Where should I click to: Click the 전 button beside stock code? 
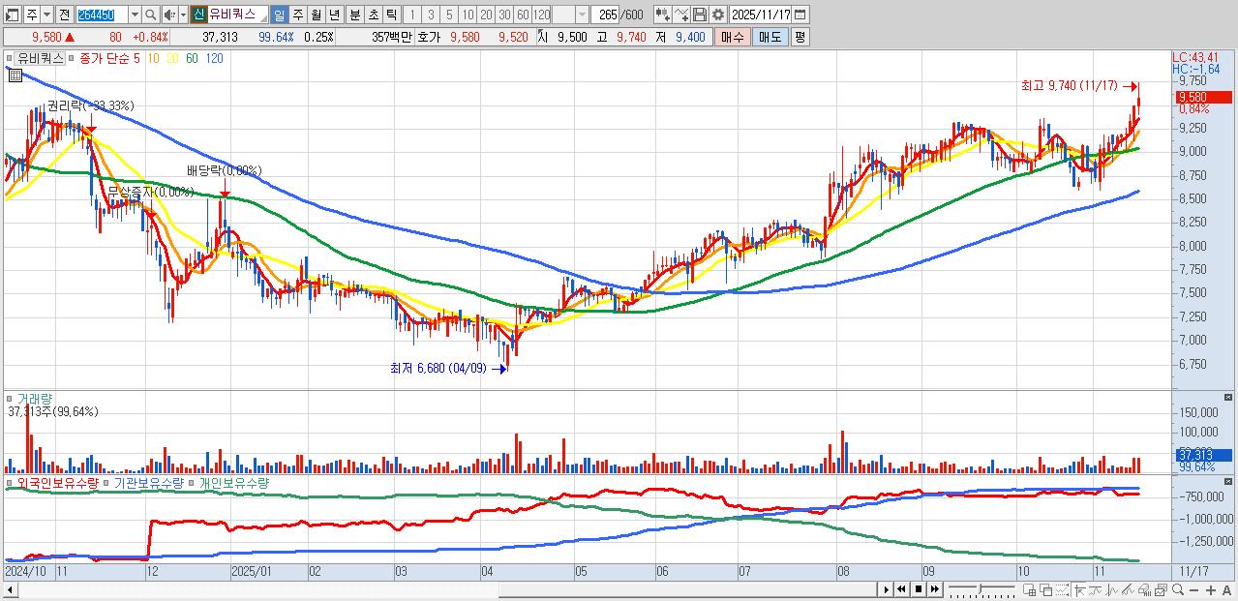click(63, 15)
